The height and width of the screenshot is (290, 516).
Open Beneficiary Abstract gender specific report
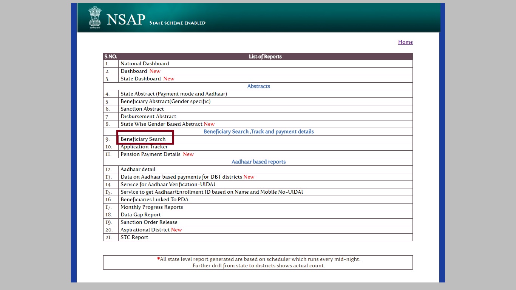pyautogui.click(x=165, y=101)
